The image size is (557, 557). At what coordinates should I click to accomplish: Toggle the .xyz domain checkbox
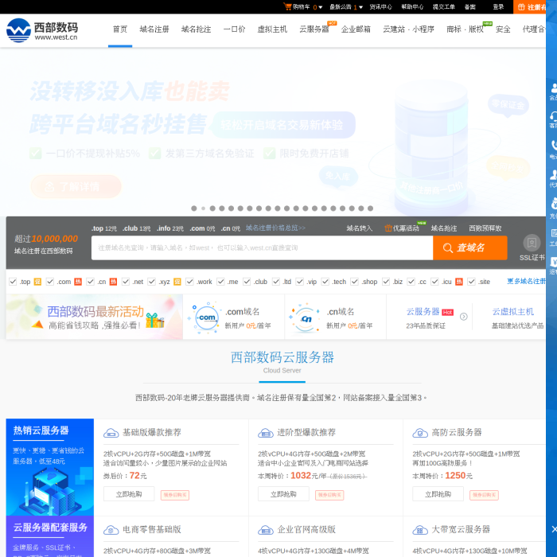152,282
